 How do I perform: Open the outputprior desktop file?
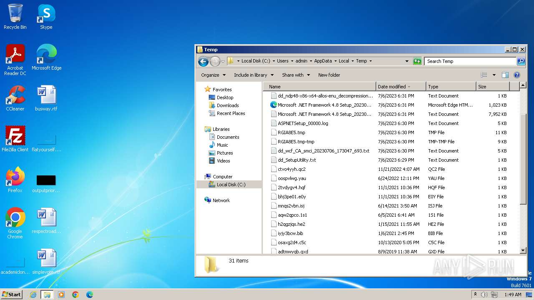[x=46, y=183]
